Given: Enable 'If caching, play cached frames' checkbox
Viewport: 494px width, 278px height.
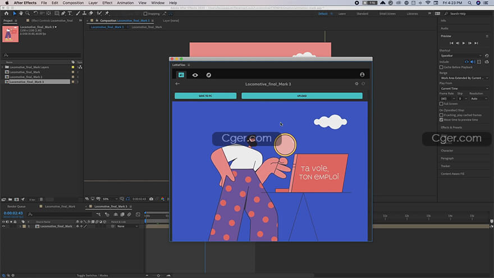Looking at the screenshot, I should [441, 115].
